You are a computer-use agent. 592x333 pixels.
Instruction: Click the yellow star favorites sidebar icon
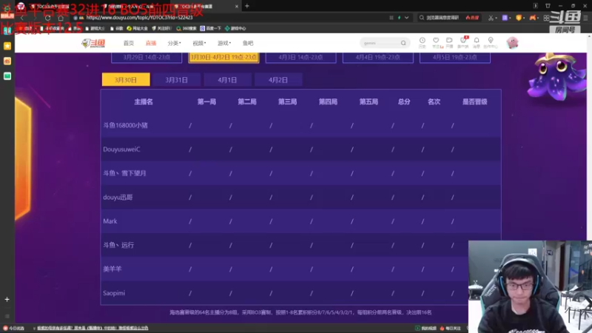click(7, 46)
